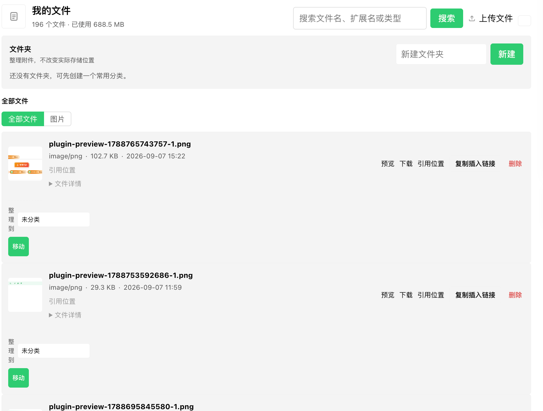
Task: Click 移动 button for the first file
Action: (19, 247)
